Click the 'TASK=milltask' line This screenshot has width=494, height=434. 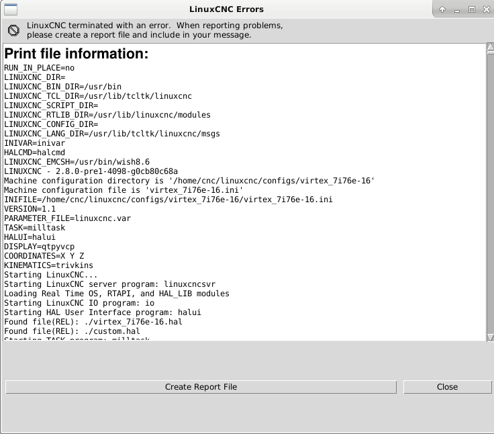coord(35,228)
